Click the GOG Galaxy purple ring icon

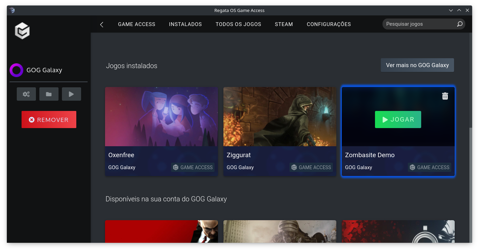16,70
